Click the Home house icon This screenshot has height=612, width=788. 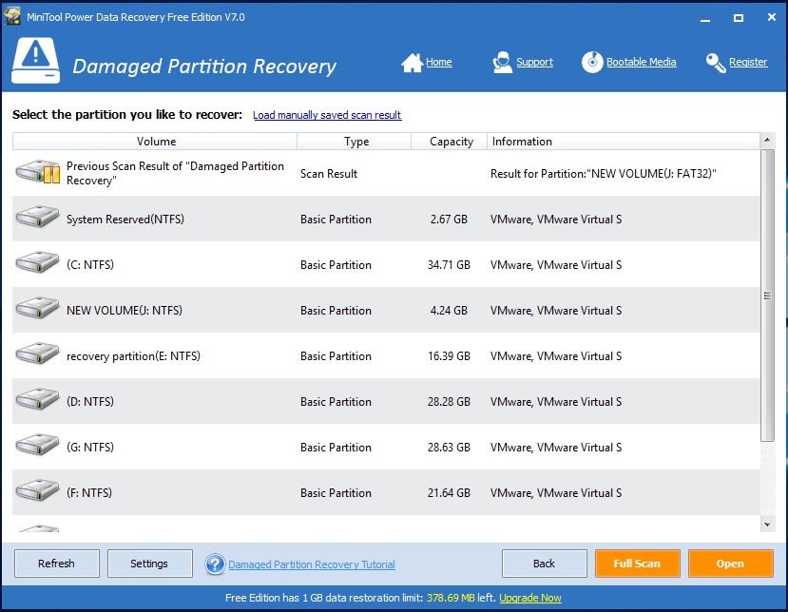click(x=413, y=63)
